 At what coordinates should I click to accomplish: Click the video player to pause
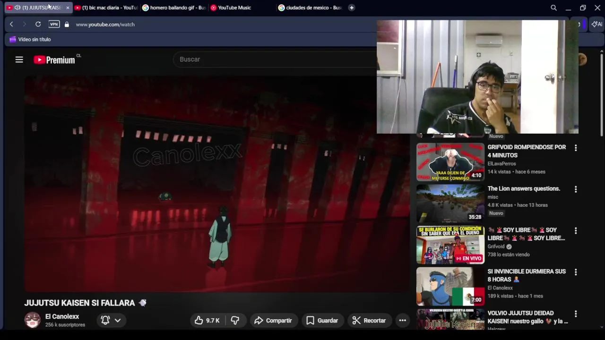pyautogui.click(x=217, y=184)
